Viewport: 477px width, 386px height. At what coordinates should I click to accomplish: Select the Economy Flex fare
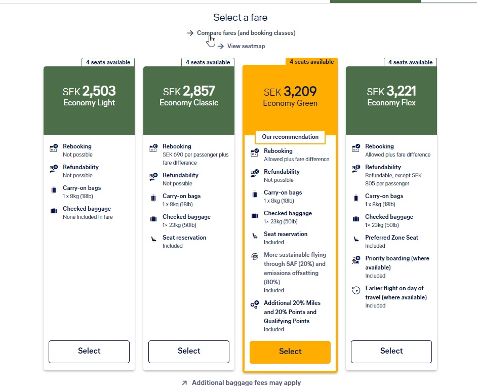[391, 351]
